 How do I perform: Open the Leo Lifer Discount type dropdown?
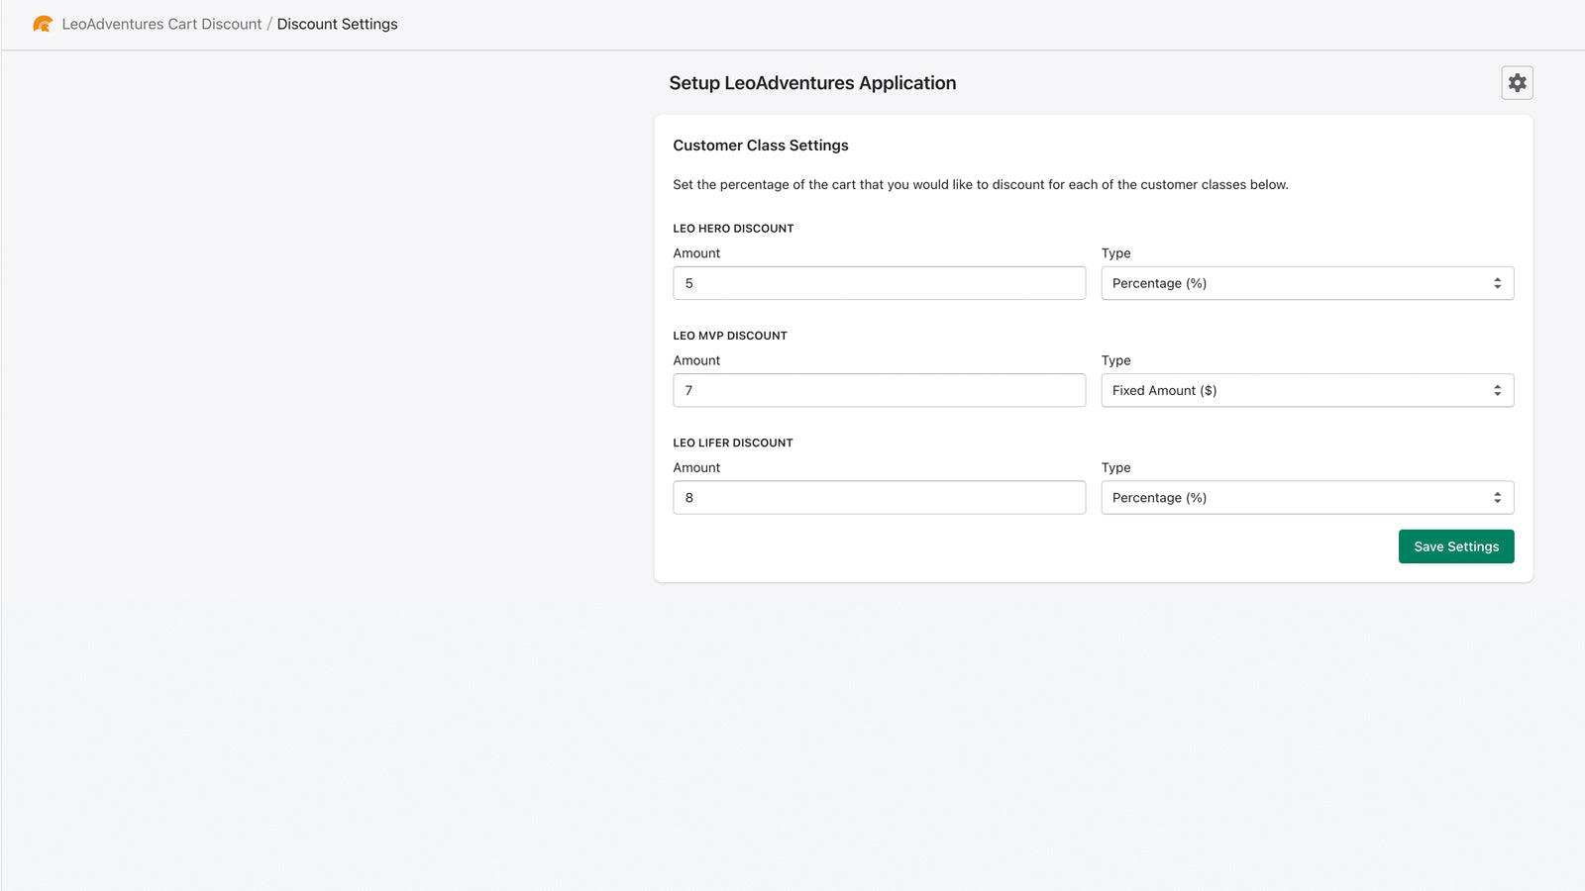pyautogui.click(x=1308, y=497)
